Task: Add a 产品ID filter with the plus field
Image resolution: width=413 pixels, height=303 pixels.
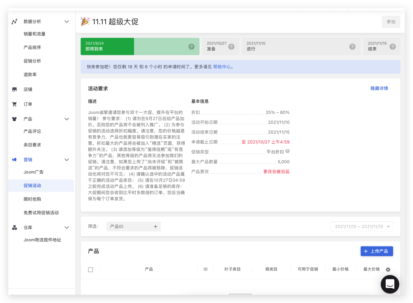Action: coord(155,226)
